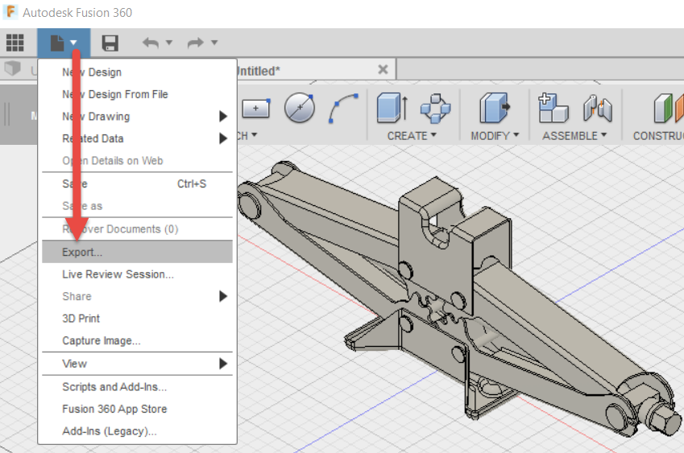Expand the sketch group dropdown arrow

click(255, 135)
